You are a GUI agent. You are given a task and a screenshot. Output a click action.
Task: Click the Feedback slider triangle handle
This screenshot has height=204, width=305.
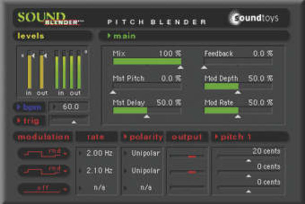(204, 68)
